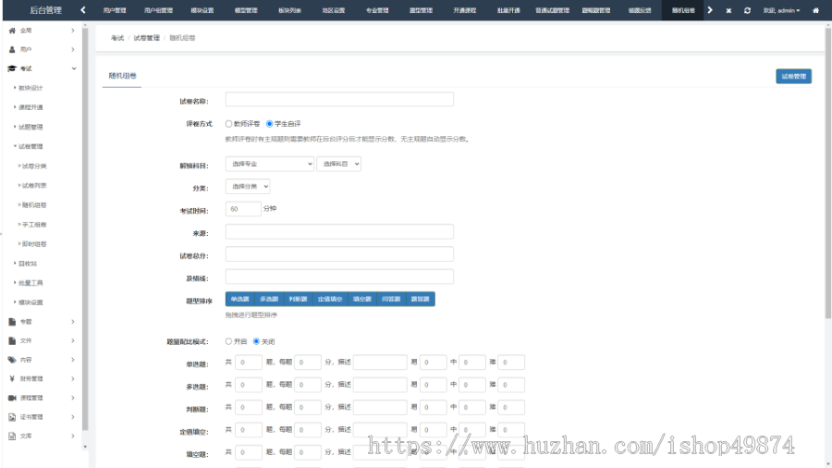Expand the 全局 sidebar menu chevron
This screenshot has width=832, height=468.
pos(73,31)
